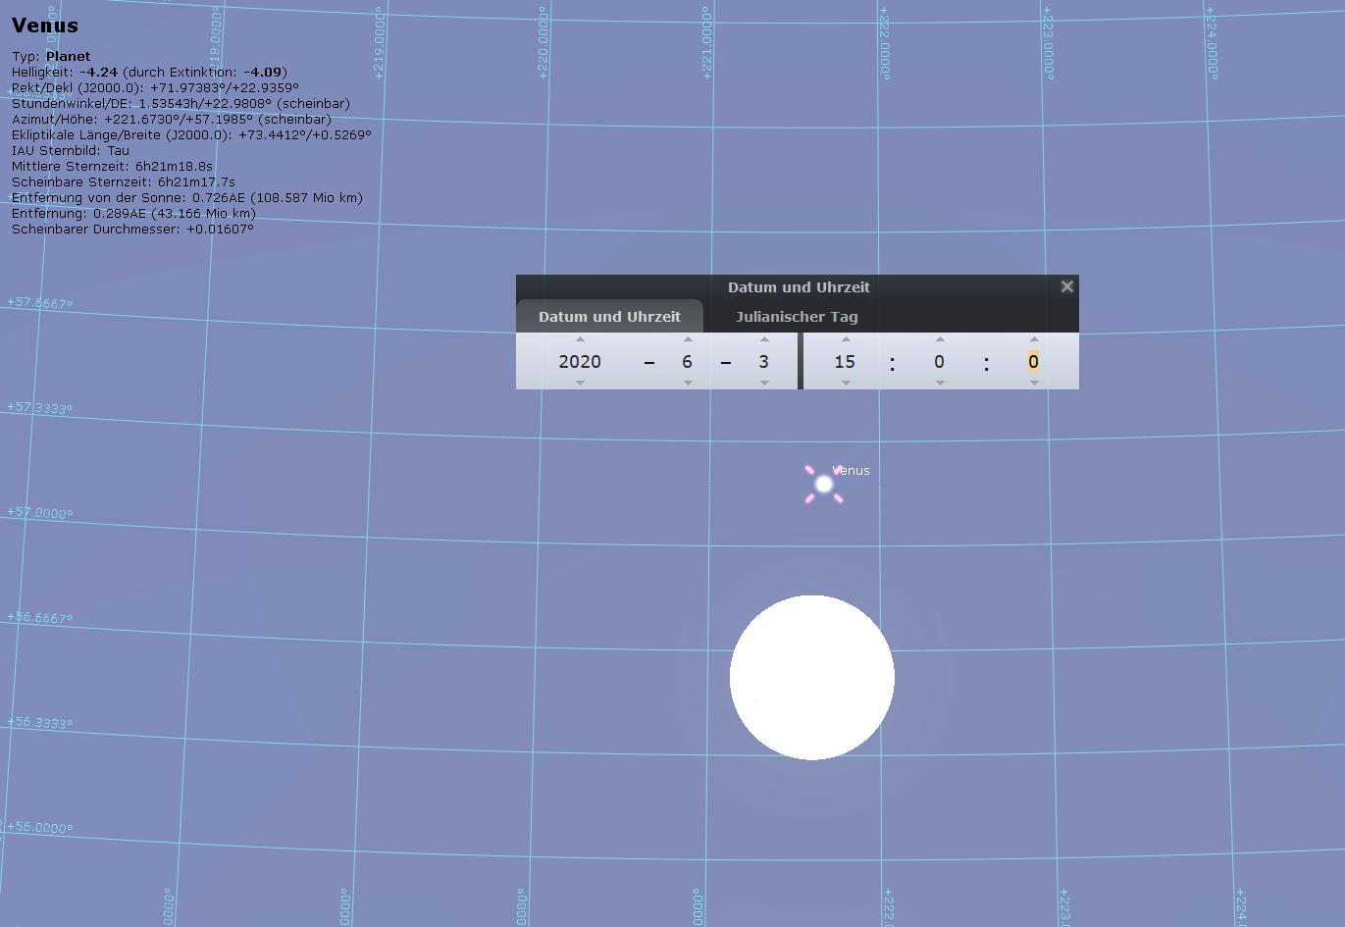Decrease the hour with down arrow
The image size is (1345, 927).
pyautogui.click(x=846, y=383)
